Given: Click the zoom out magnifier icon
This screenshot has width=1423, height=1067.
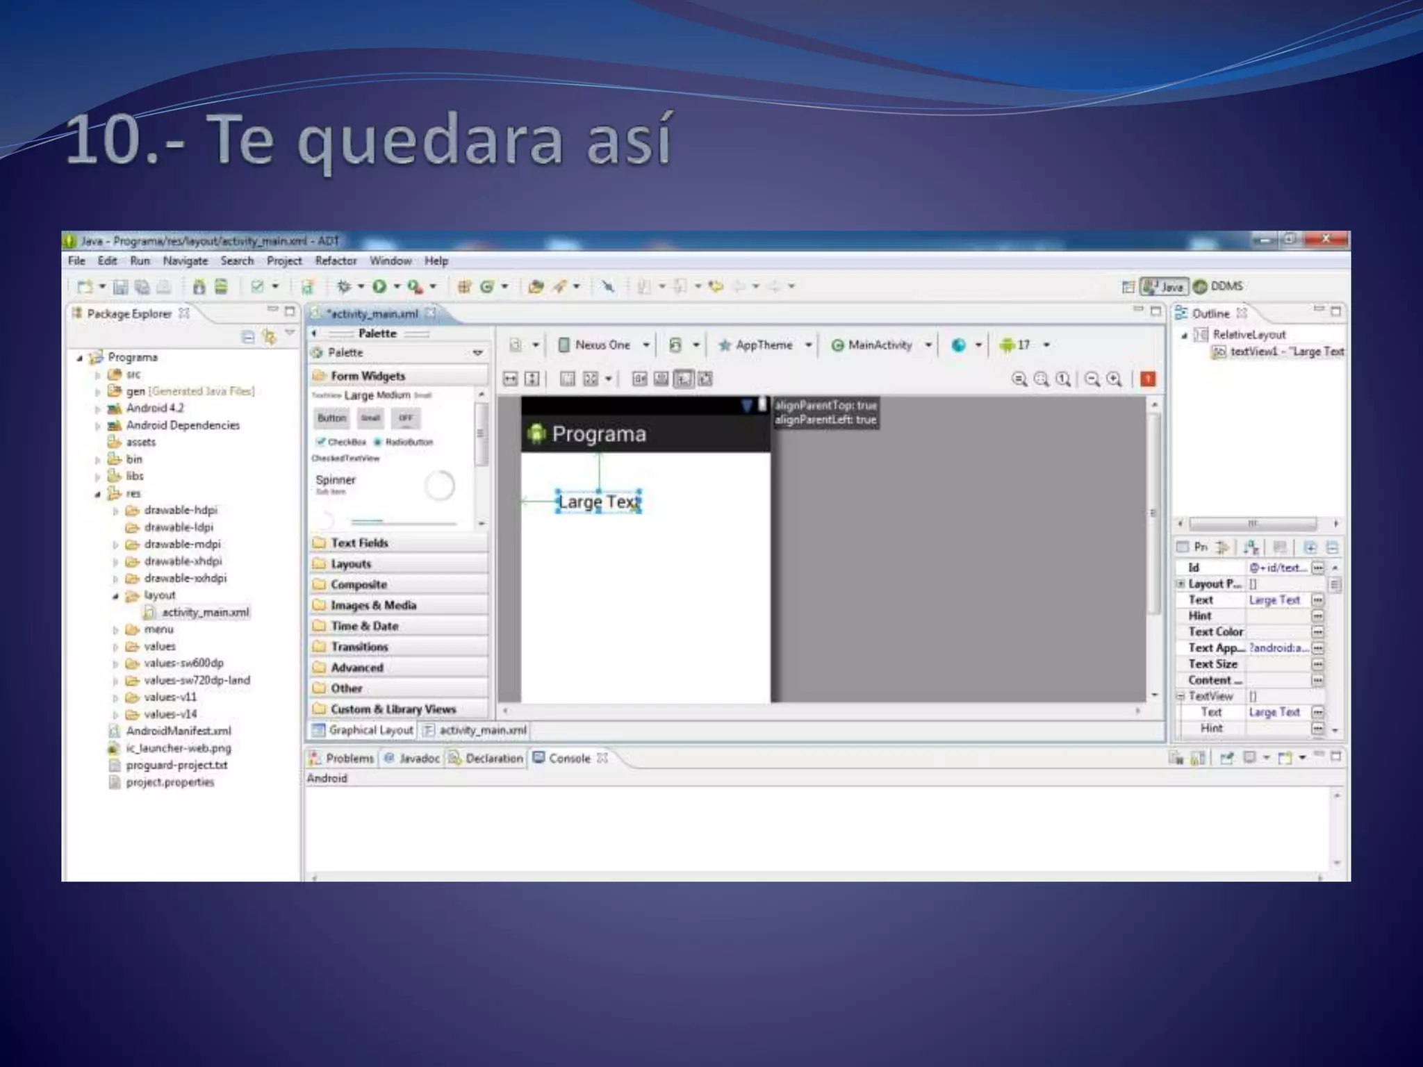Looking at the screenshot, I should click(1092, 379).
